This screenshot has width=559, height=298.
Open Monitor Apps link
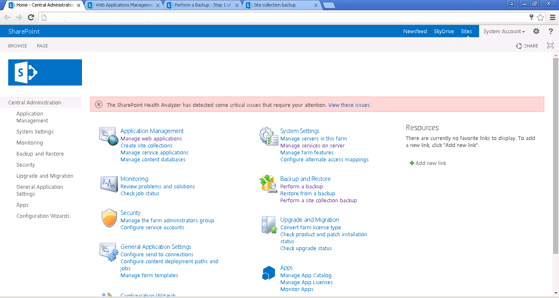pos(297,289)
